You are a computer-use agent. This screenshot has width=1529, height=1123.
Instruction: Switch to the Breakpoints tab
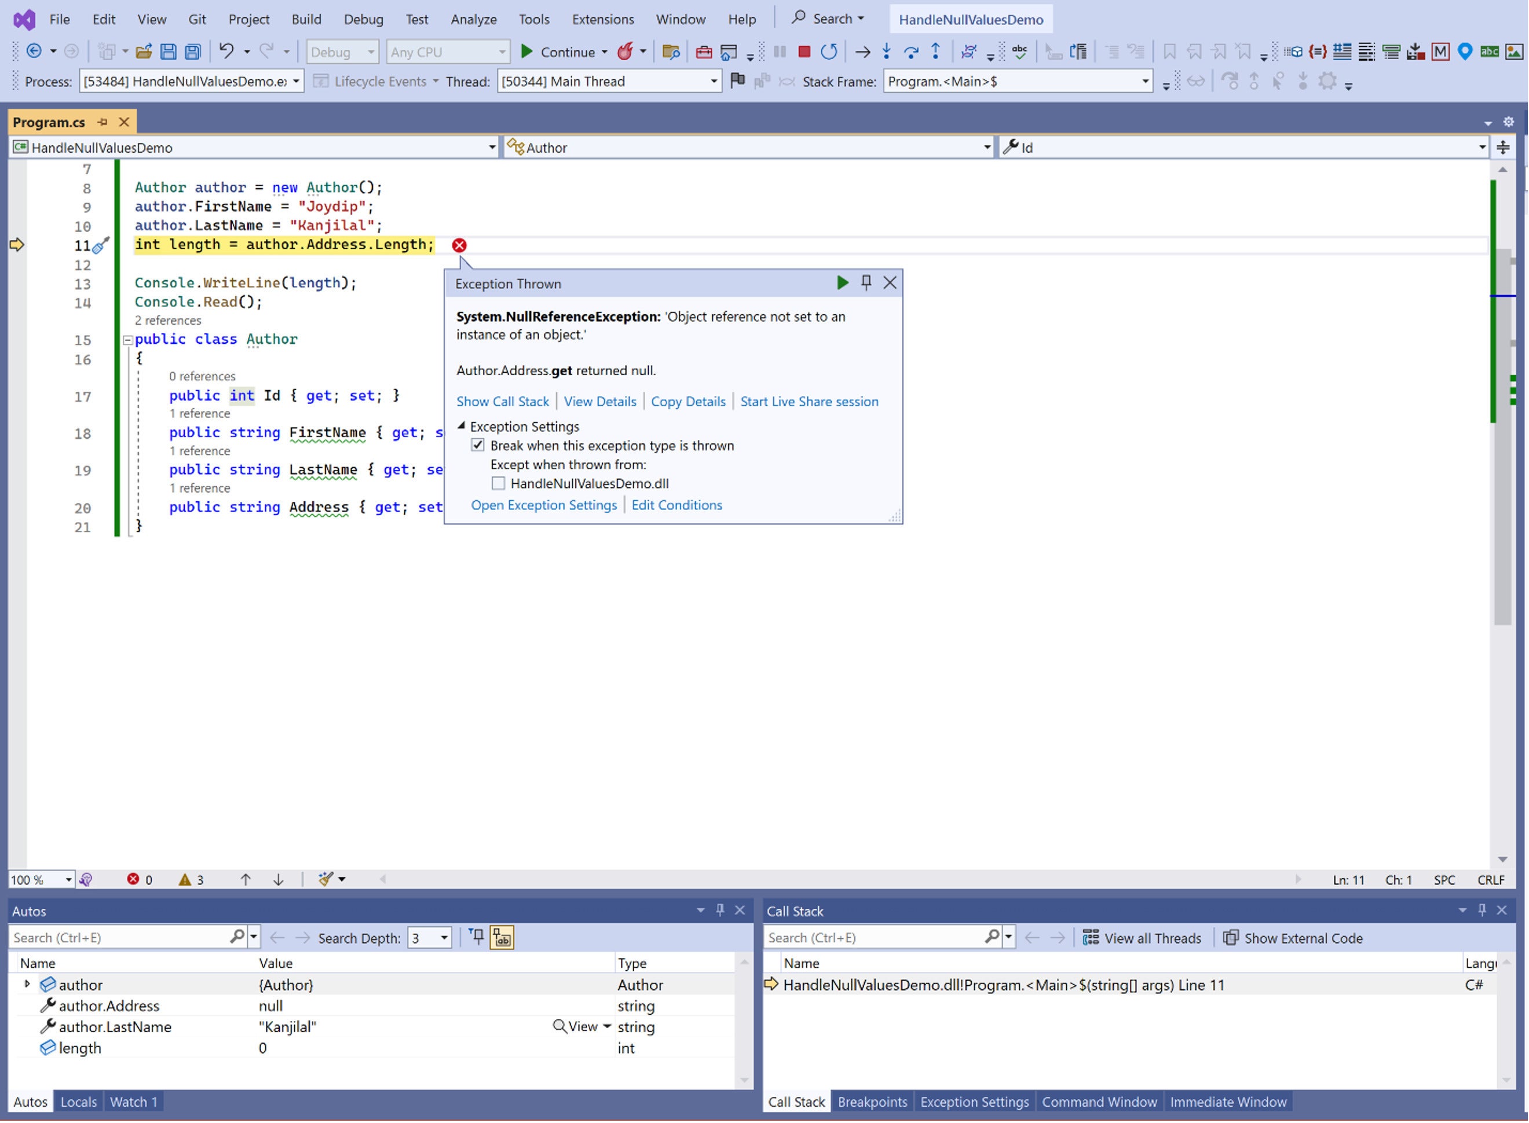[x=873, y=1101]
